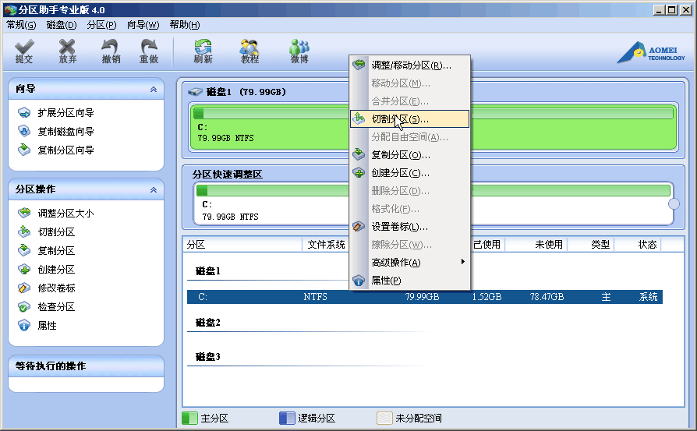Image resolution: width=697 pixels, height=431 pixels.
Task: Click the round handle of quick-resize bar
Action: pyautogui.click(x=674, y=204)
